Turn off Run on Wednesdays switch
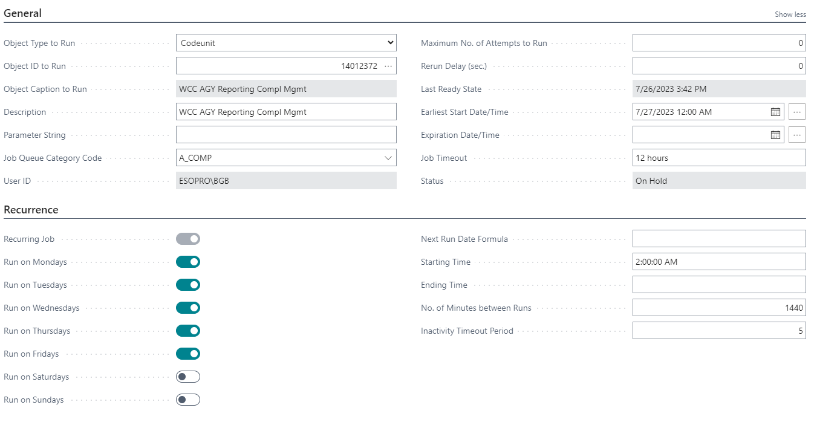The image size is (814, 425). click(x=188, y=308)
